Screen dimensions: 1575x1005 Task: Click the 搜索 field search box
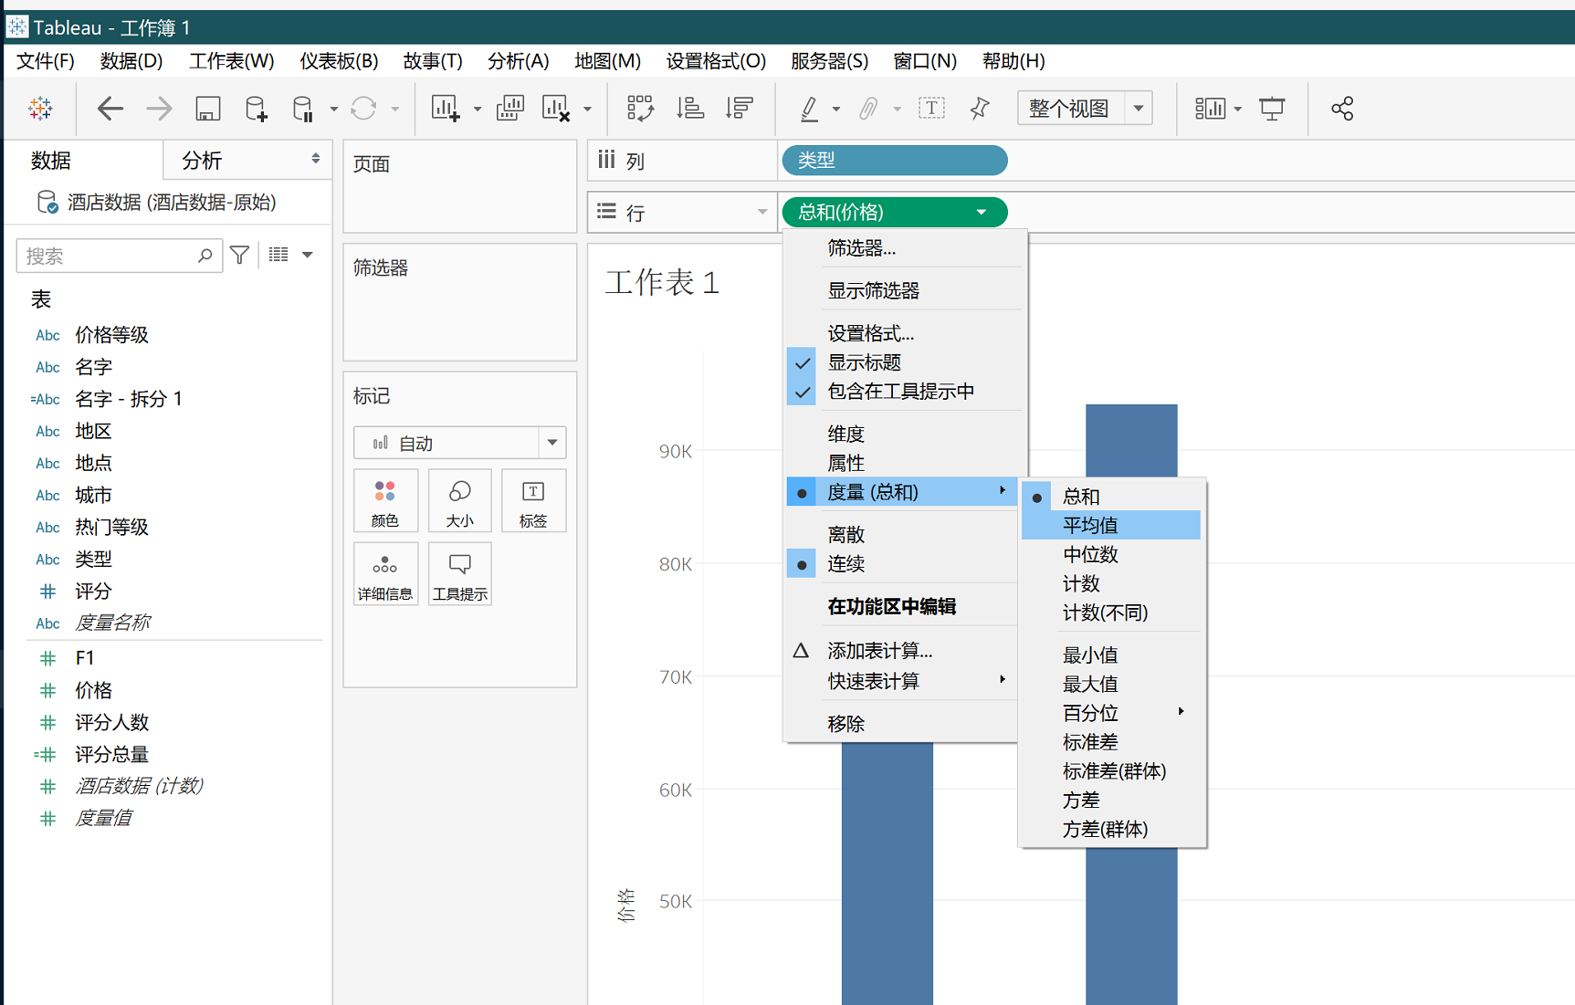coord(119,256)
